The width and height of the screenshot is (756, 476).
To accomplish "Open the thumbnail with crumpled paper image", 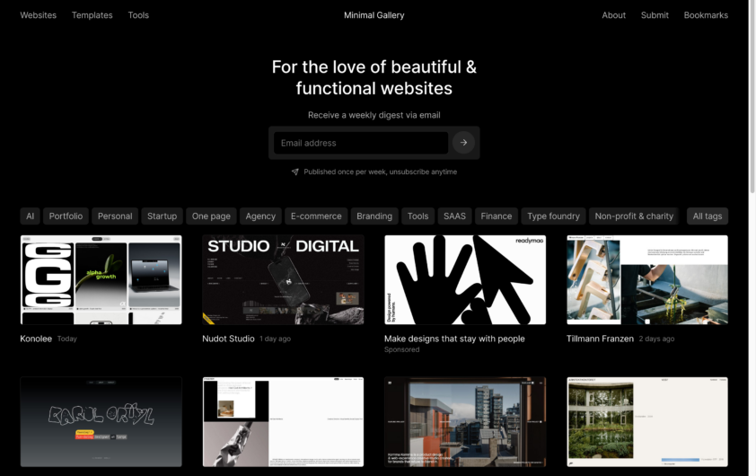I will 283,422.
